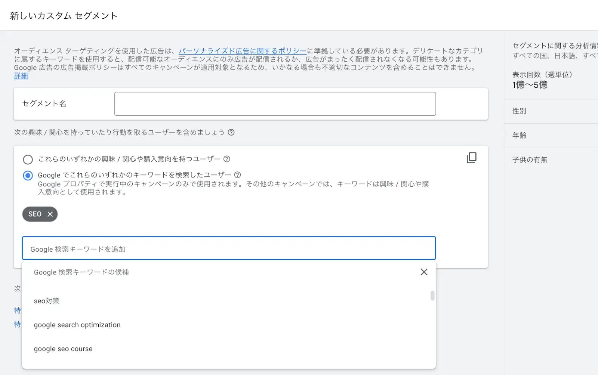Image resolution: width=598 pixels, height=375 pixels.
Task: Click the 詳細 link below the policy notice
Action: coord(21,76)
